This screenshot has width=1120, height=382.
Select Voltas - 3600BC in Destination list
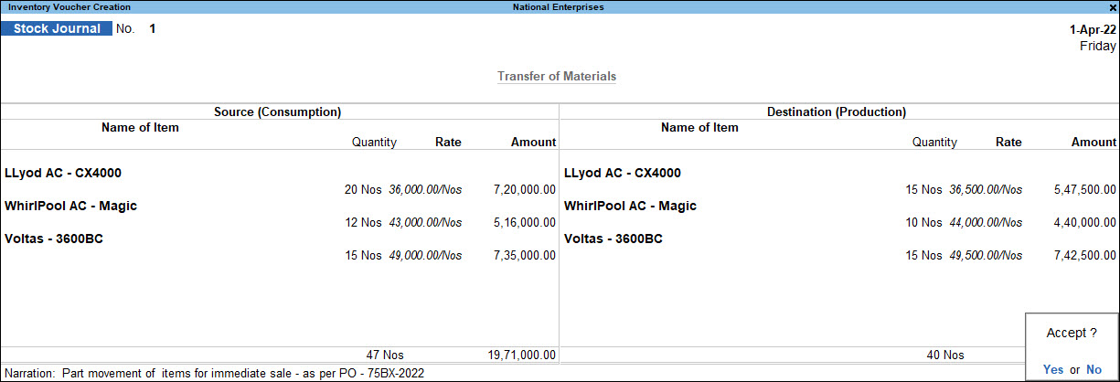click(612, 239)
